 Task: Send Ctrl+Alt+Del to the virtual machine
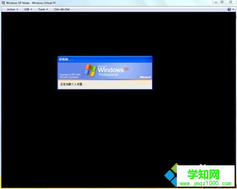tap(62, 9)
